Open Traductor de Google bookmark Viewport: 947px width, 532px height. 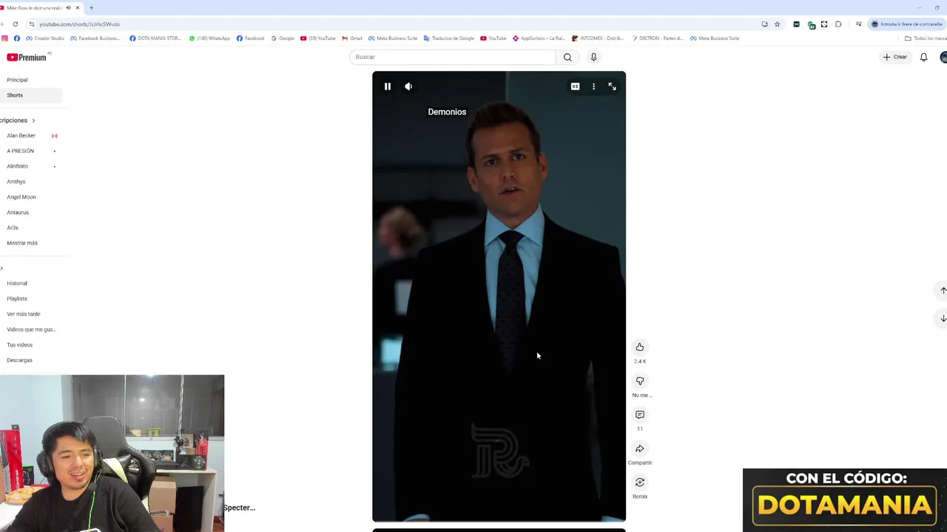tap(449, 38)
